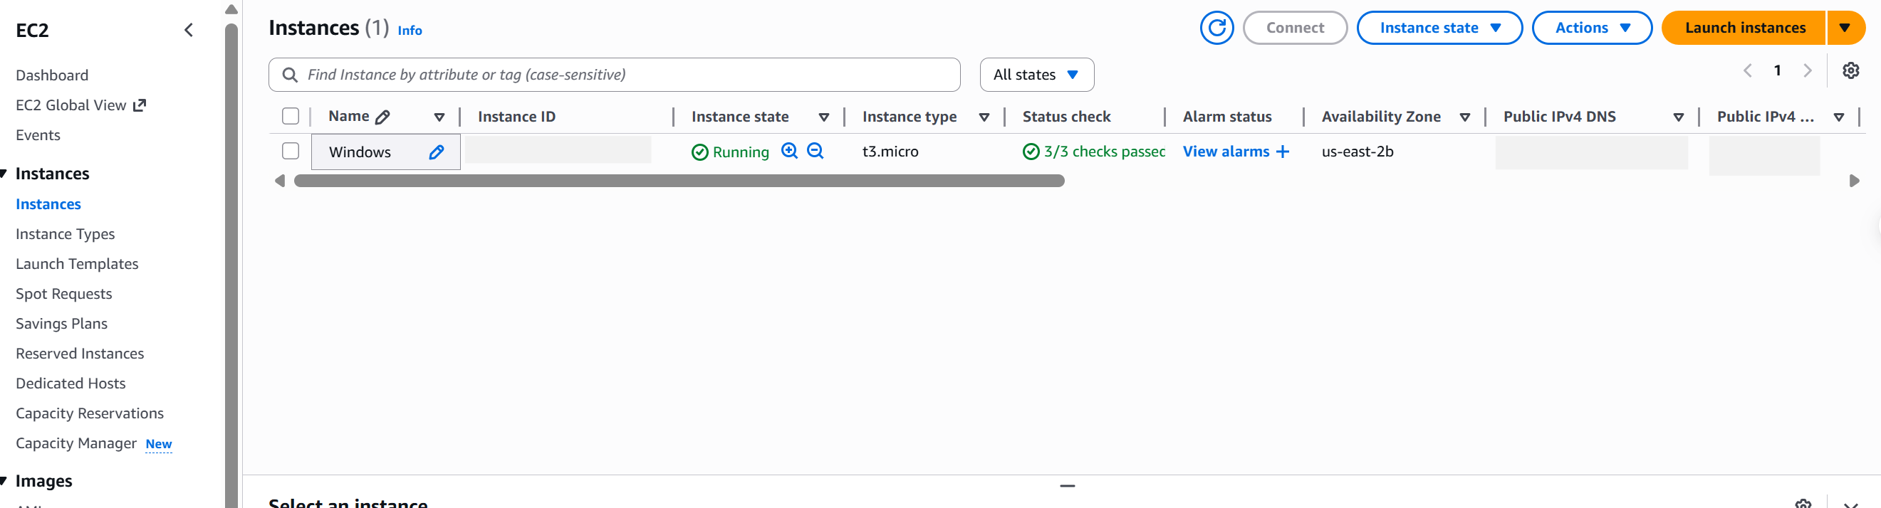The image size is (1881, 508).
Task: Sort by Instance state column arrow
Action: point(823,117)
